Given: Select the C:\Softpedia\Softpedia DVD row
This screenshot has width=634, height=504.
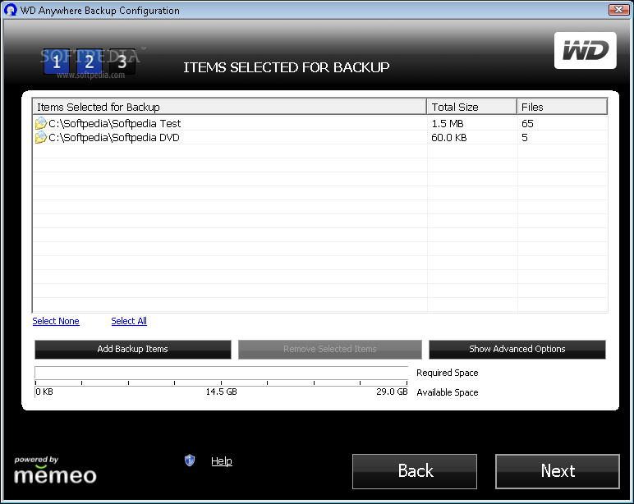Looking at the screenshot, I should tap(320, 137).
